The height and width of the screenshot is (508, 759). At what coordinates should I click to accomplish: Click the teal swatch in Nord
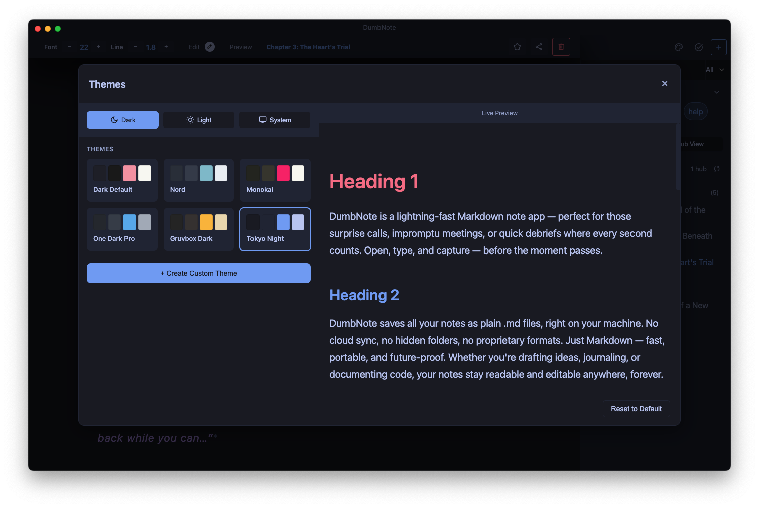206,173
